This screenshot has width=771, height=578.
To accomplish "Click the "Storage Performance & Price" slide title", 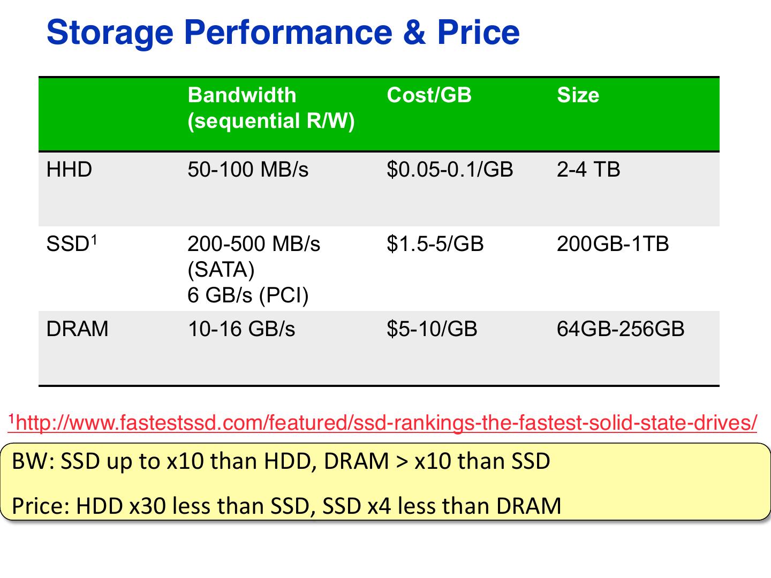I will 283,32.
